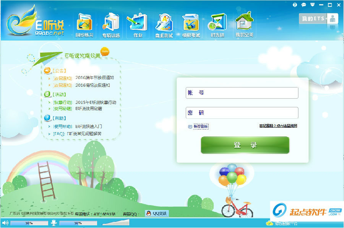Open 作业 homework icon
The width and height of the screenshot is (344, 228).
[138, 25]
